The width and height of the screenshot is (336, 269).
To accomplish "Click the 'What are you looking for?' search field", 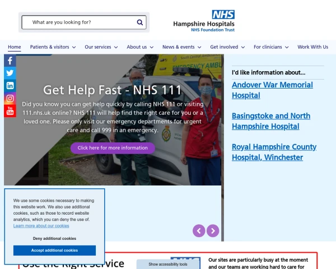I will coord(78,22).
